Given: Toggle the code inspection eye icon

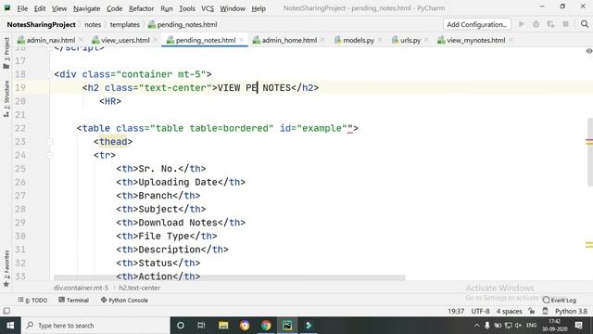Looking at the screenshot, I should coord(589,51).
